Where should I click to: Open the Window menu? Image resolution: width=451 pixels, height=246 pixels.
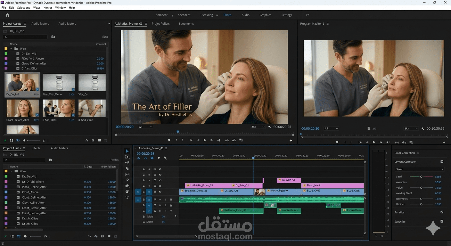point(60,7)
